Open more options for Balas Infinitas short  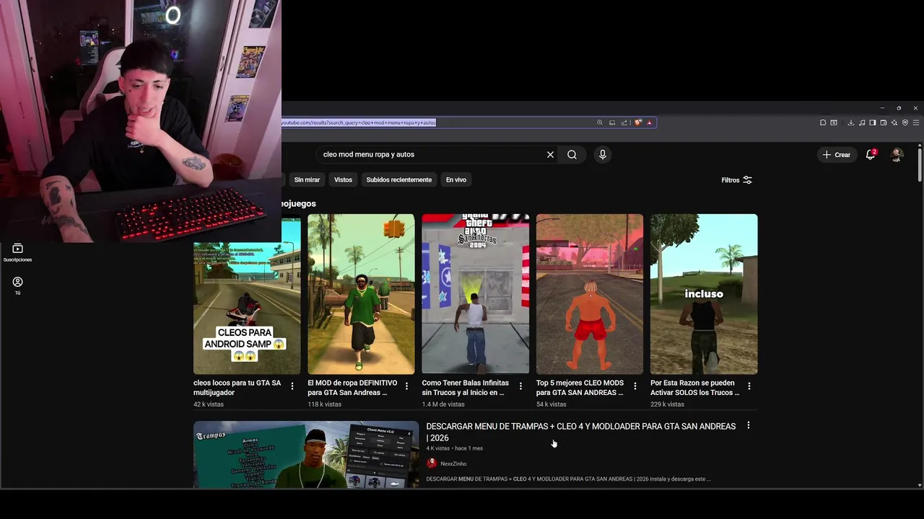520,386
